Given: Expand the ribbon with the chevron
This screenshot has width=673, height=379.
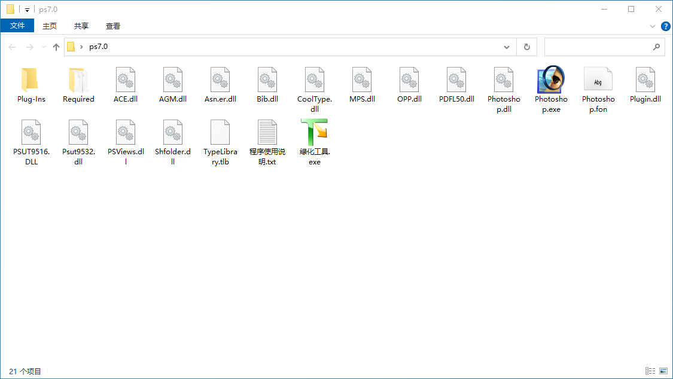Looking at the screenshot, I should (x=653, y=26).
